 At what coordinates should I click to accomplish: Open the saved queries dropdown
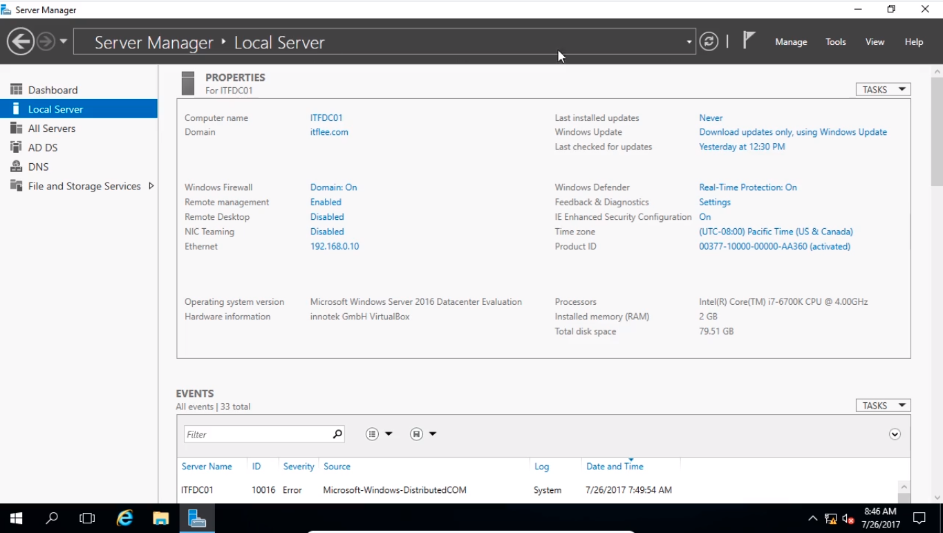click(423, 434)
